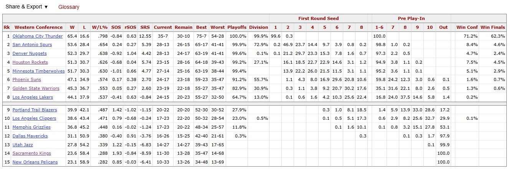
Task: Click the Memphis Grizzlies team link
Action: [x=31, y=127]
